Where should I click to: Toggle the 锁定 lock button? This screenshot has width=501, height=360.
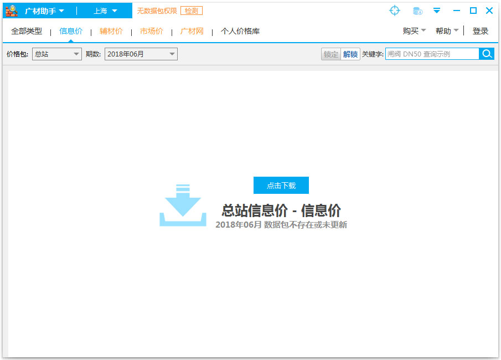pyautogui.click(x=330, y=54)
